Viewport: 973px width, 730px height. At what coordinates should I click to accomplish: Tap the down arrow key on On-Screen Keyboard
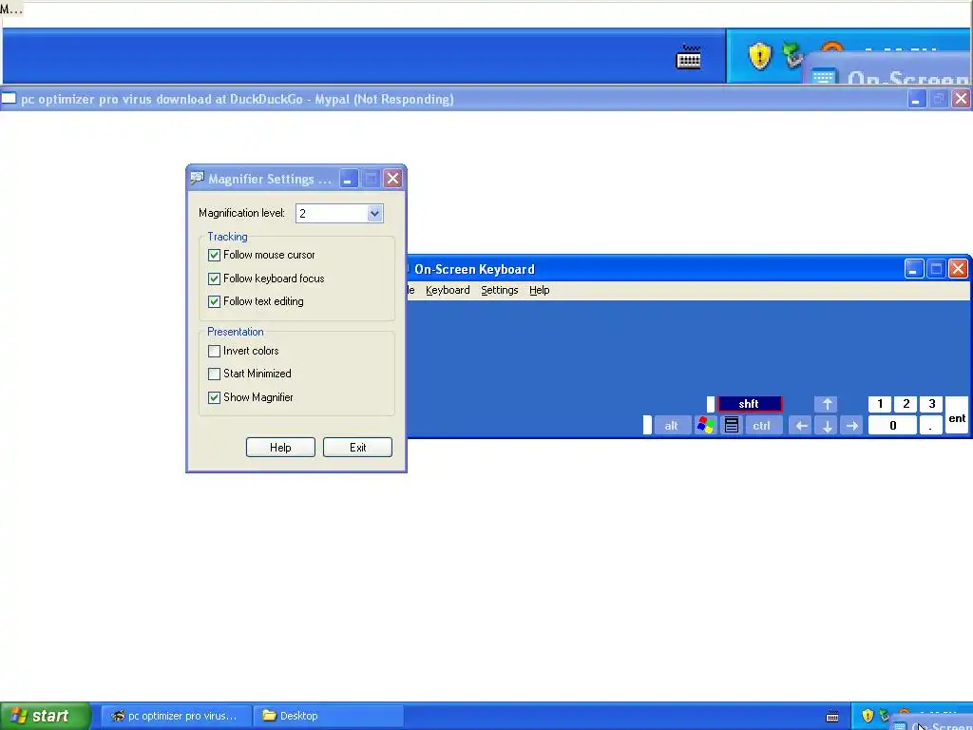click(x=827, y=426)
